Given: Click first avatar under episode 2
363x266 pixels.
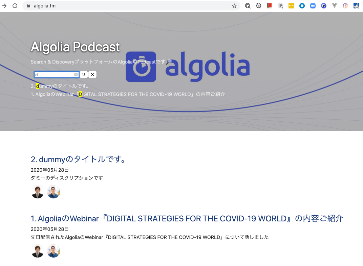Looking at the screenshot, I should tap(37, 192).
